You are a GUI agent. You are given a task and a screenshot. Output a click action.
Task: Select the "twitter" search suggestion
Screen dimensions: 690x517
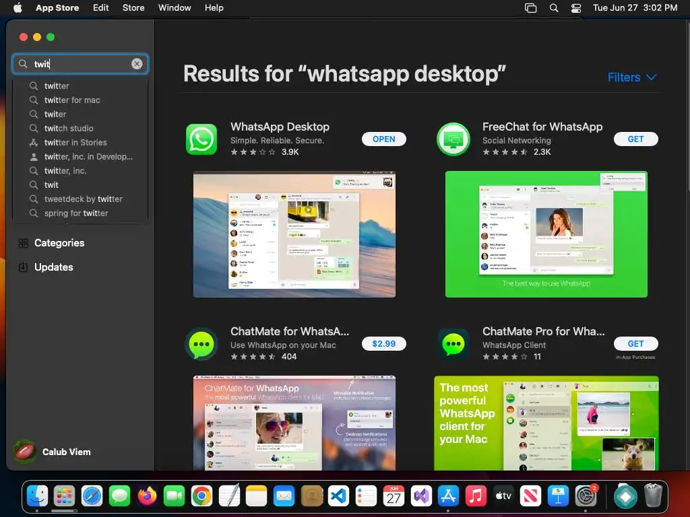(80, 85)
